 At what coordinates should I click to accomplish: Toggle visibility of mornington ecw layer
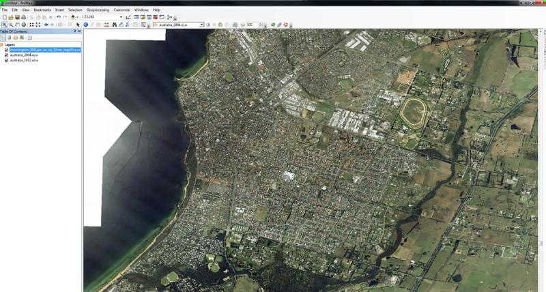coord(6,50)
